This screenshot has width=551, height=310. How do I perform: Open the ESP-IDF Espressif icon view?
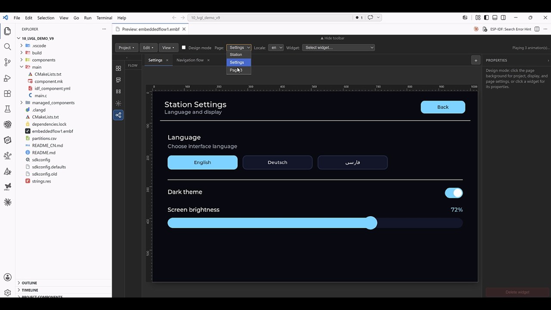(7, 124)
